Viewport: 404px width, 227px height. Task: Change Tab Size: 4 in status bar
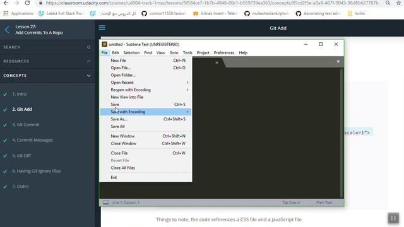point(291,202)
